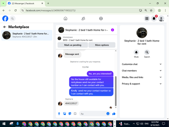Choose a sticker icon
The height and width of the screenshot is (127, 169).
coord(70,114)
